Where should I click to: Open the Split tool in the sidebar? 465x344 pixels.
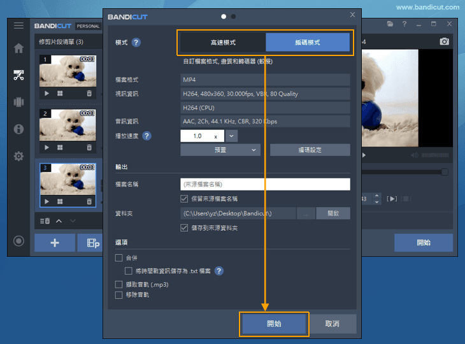[18, 102]
